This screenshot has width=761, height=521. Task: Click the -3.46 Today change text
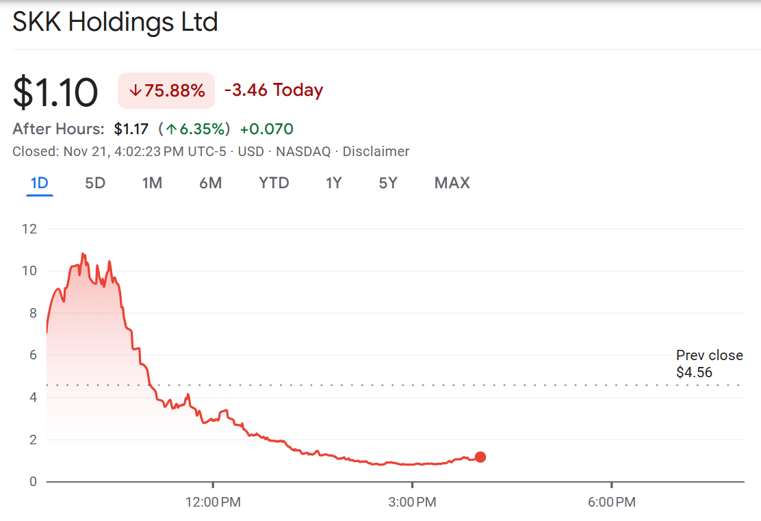(x=274, y=90)
